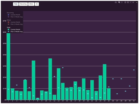Click the green bar for day 11

tap(50, 79)
